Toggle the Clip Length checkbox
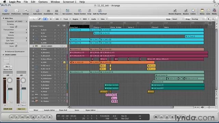The height and width of the screenshot is (123, 219). 16,43
